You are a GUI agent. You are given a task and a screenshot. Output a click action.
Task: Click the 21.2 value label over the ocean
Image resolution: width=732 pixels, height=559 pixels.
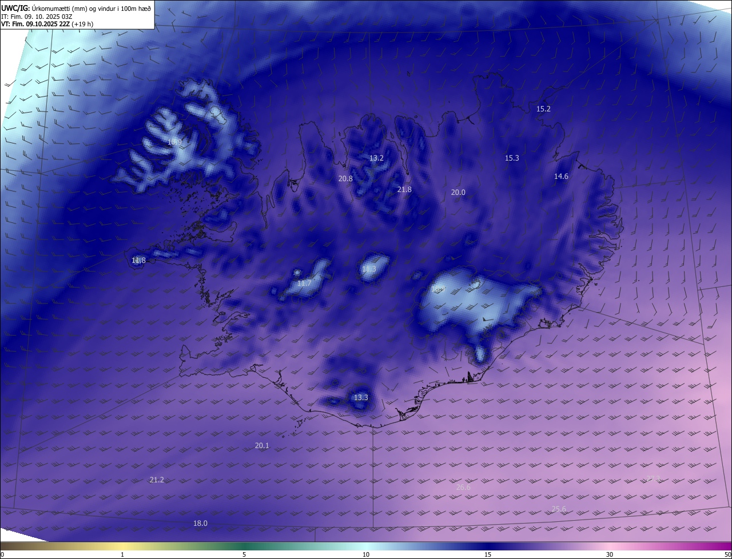(156, 480)
